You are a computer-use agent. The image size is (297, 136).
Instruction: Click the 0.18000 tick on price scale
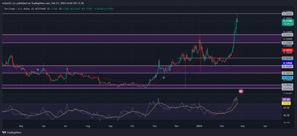point(287,53)
